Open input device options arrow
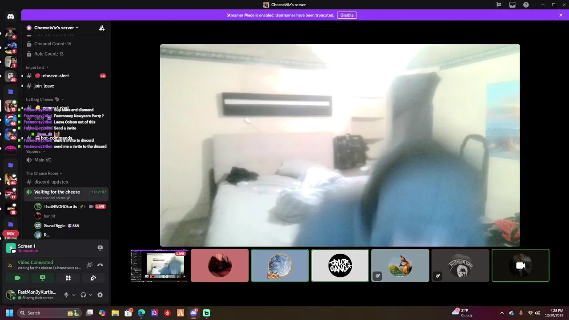Viewport: 569px width, 320px height. [74, 295]
